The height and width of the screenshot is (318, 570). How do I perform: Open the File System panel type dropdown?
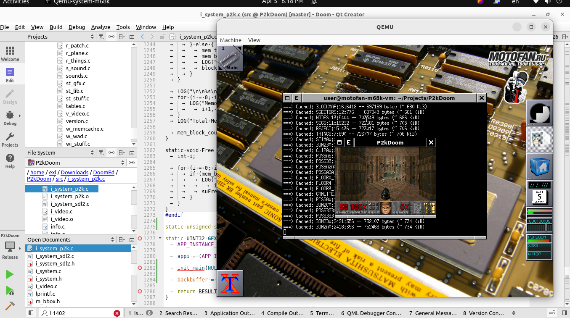60,153
